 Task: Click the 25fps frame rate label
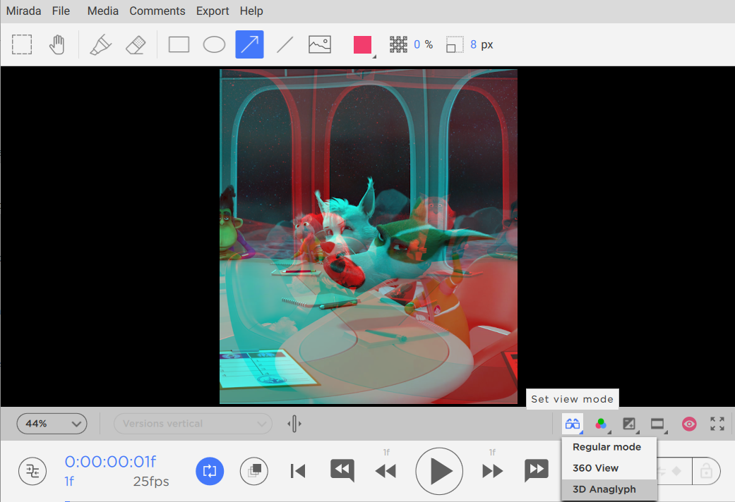pos(151,482)
